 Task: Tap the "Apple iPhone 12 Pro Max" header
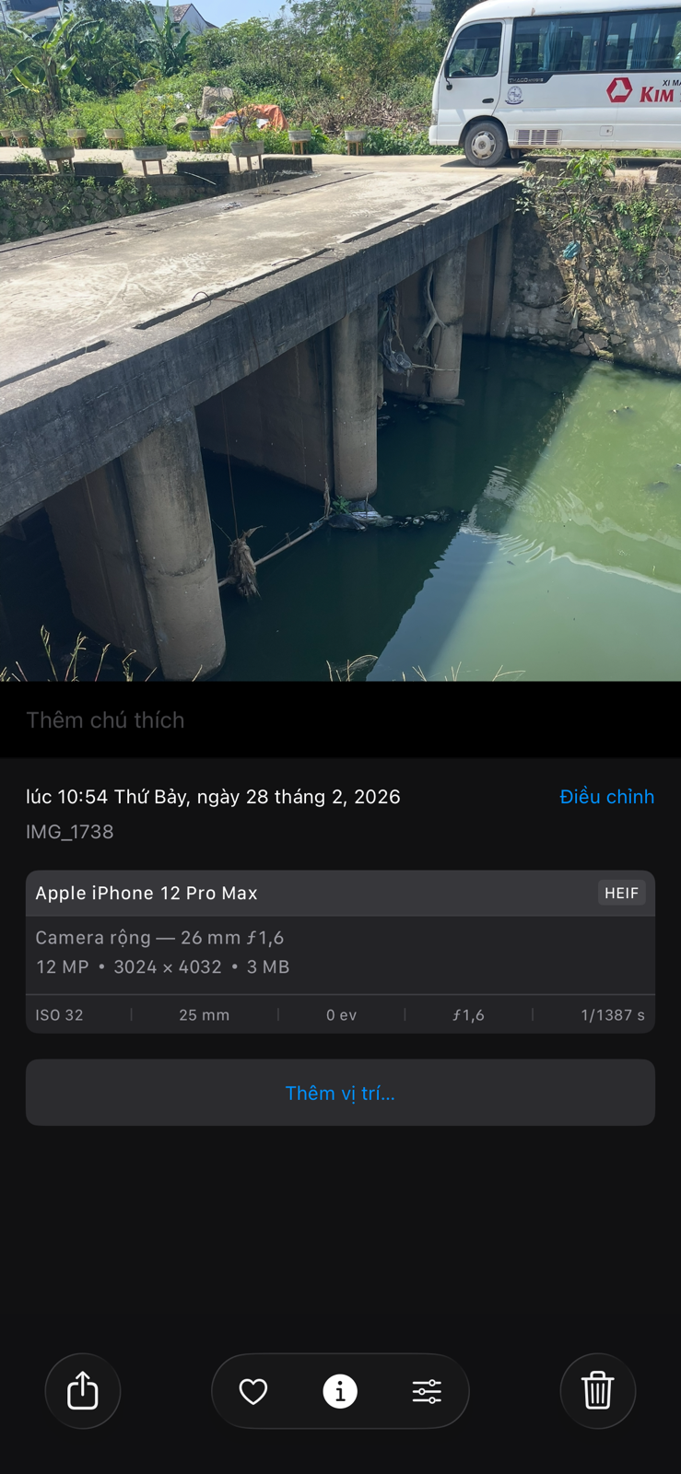tap(147, 893)
